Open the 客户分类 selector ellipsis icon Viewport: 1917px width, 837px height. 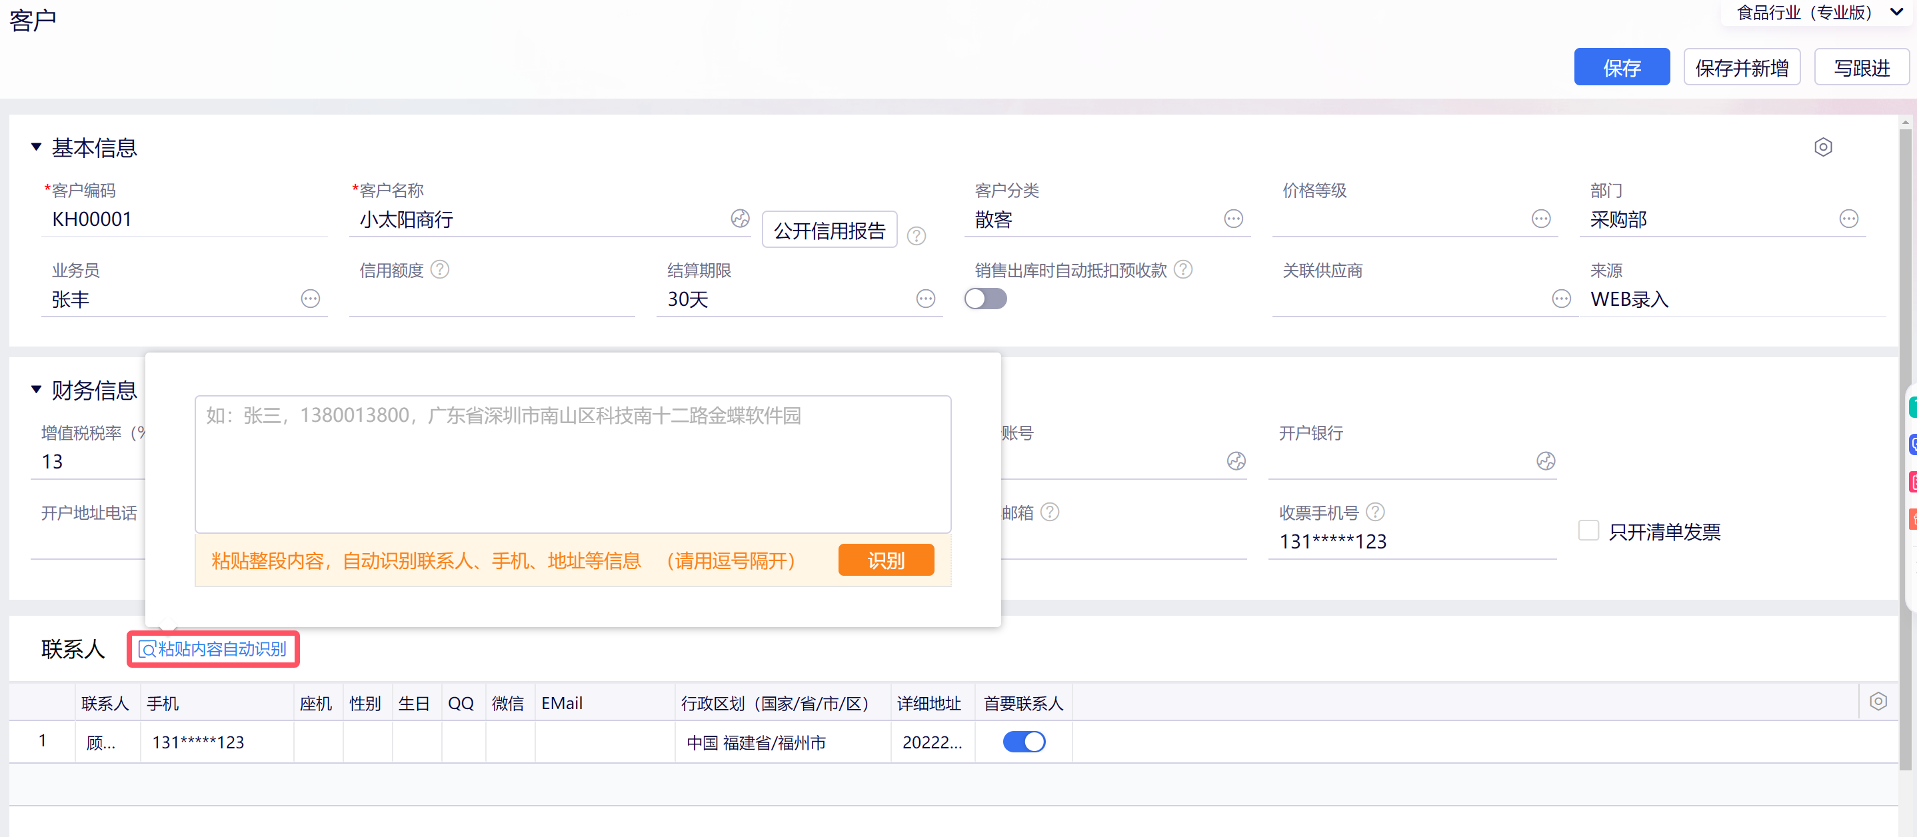point(1233,219)
